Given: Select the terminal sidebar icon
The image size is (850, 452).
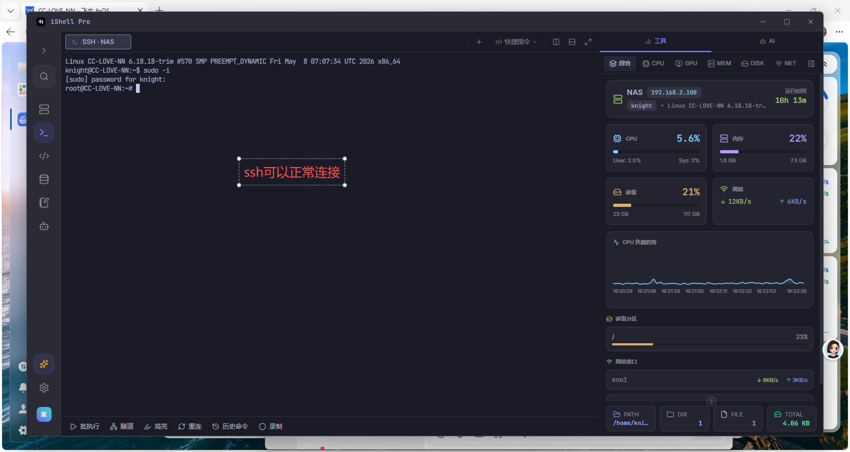Looking at the screenshot, I should [44, 133].
